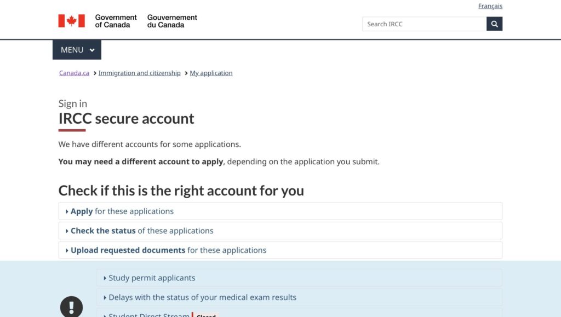Expand Apply for these applications
561x317 pixels.
(280, 211)
